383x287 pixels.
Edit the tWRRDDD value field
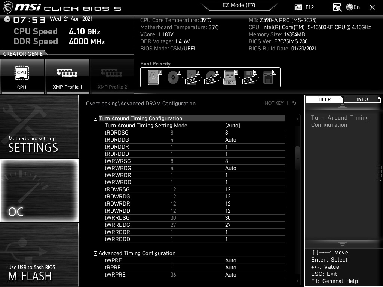coord(226,239)
